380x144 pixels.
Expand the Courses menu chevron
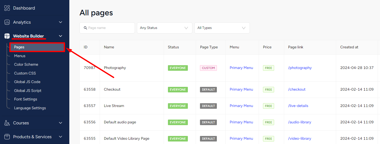coord(61,123)
